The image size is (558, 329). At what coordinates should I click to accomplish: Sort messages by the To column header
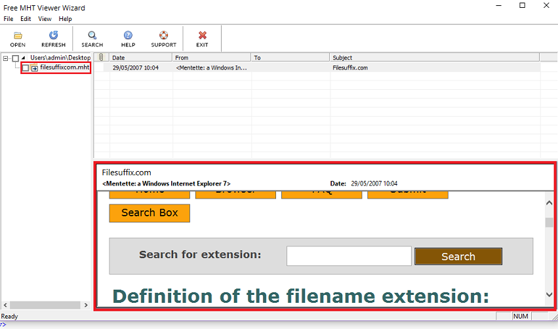(x=290, y=57)
